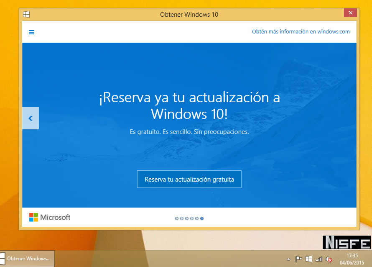Select the second page indicator dot
This screenshot has width=372, height=267.
(x=182, y=218)
